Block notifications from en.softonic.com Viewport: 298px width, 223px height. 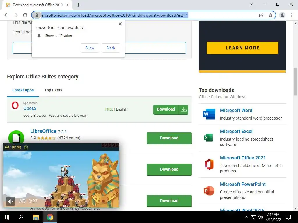[x=111, y=48]
